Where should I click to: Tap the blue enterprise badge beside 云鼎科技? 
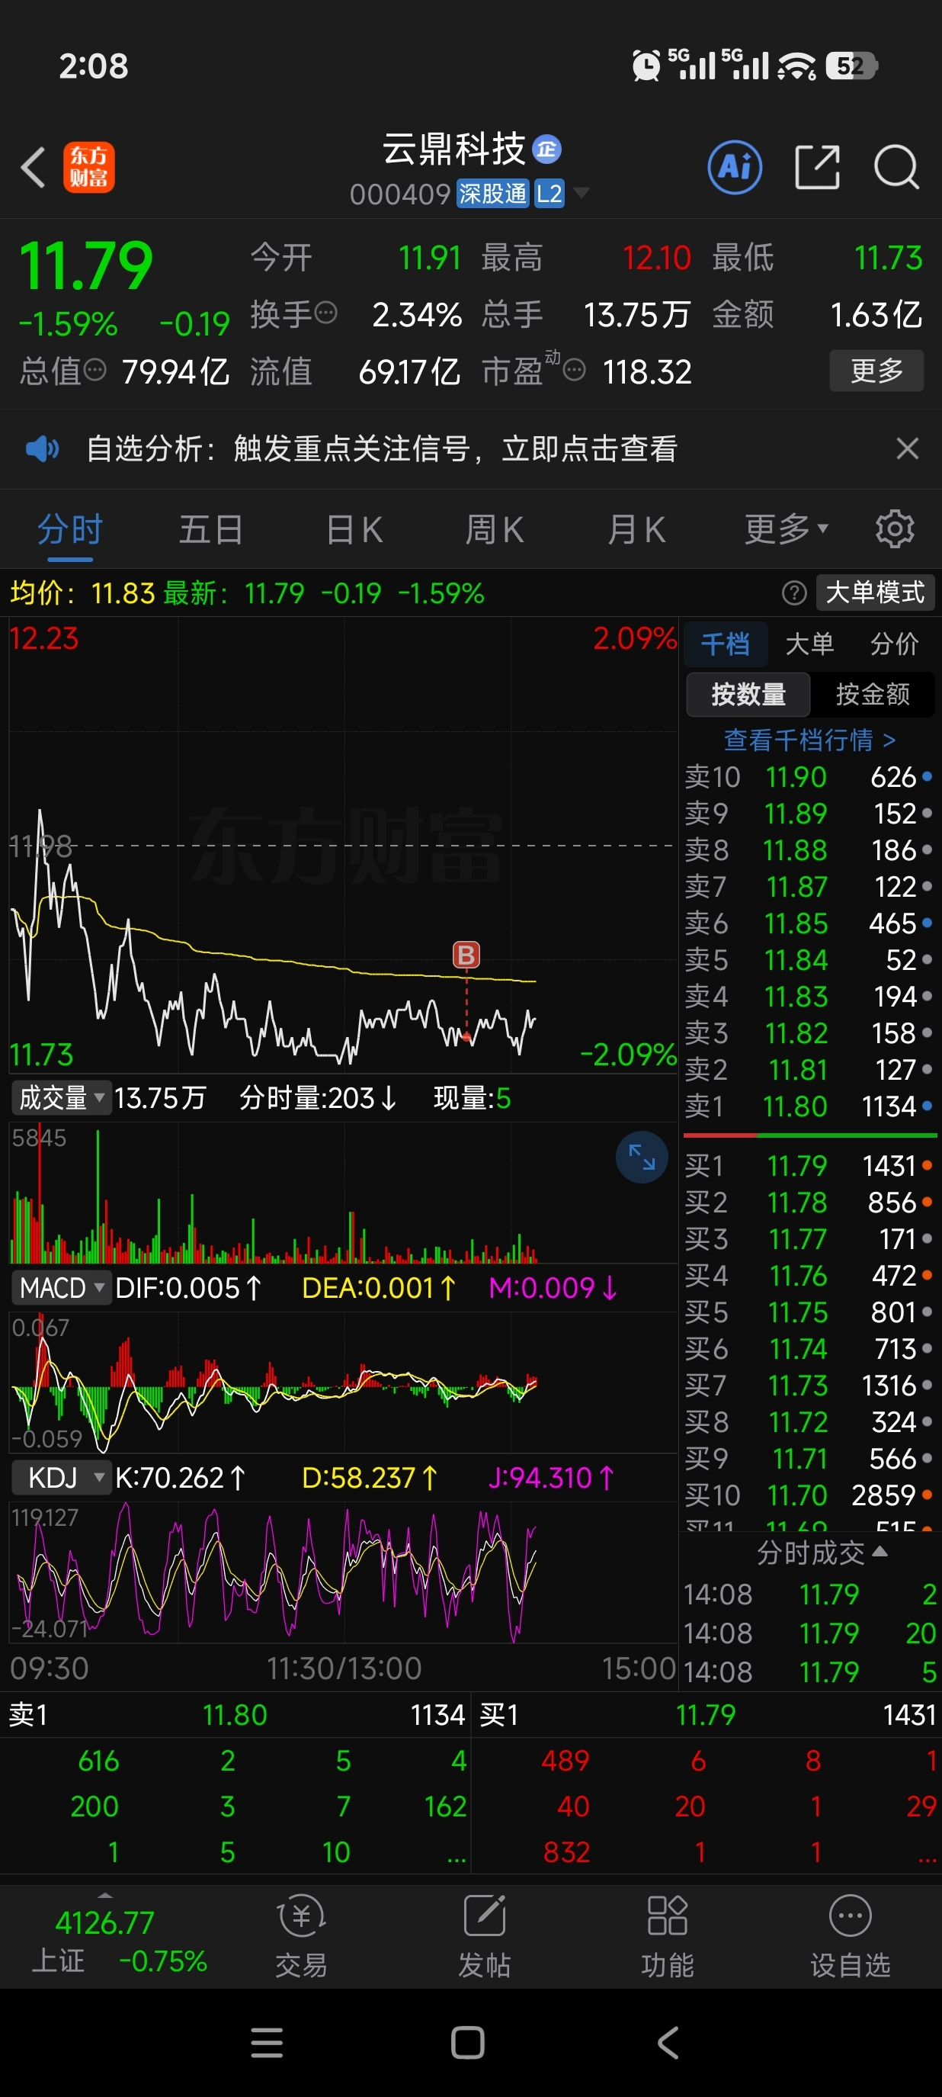pos(546,149)
